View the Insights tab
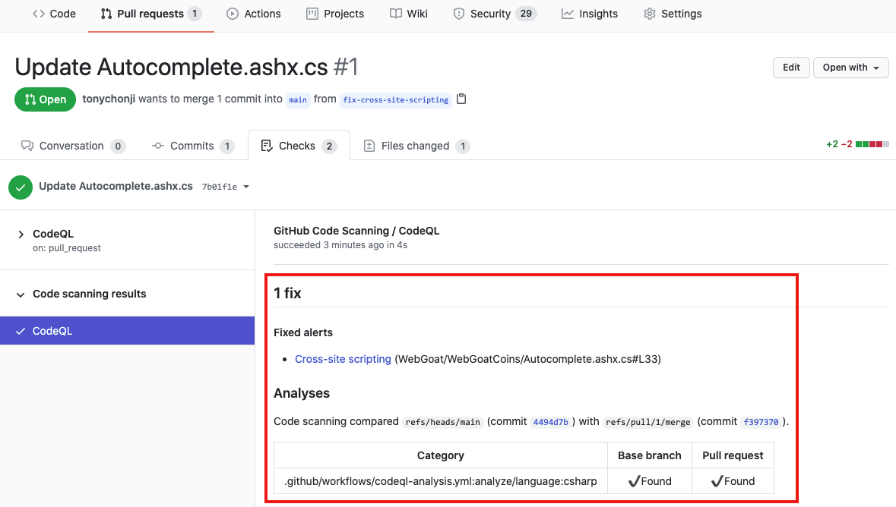Viewport: 896px width, 507px height. pyautogui.click(x=590, y=14)
